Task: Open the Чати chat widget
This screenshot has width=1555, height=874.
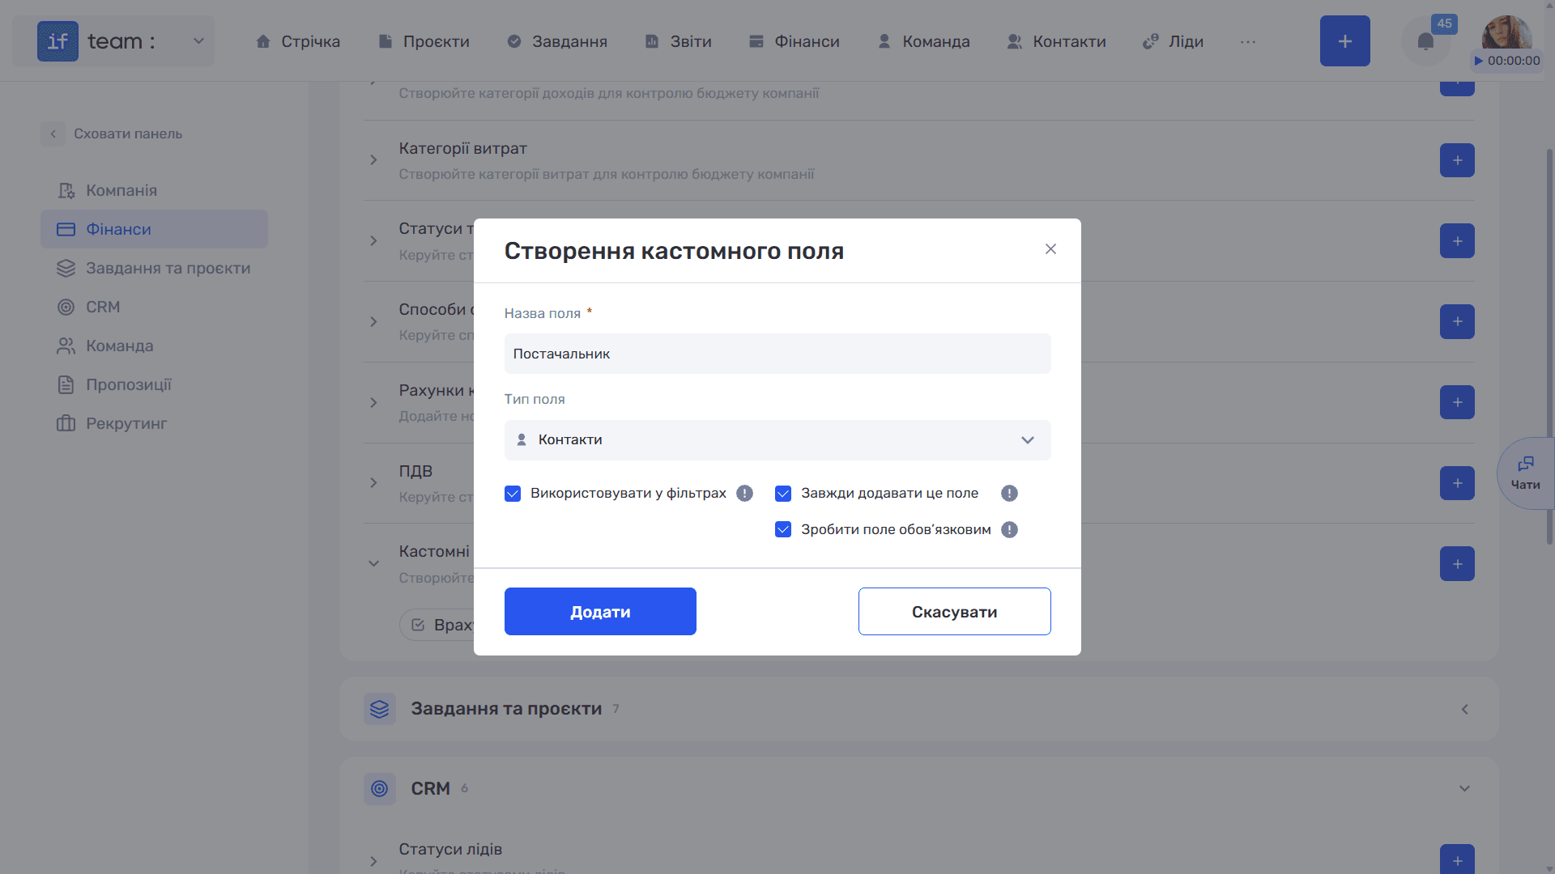Action: [x=1525, y=473]
